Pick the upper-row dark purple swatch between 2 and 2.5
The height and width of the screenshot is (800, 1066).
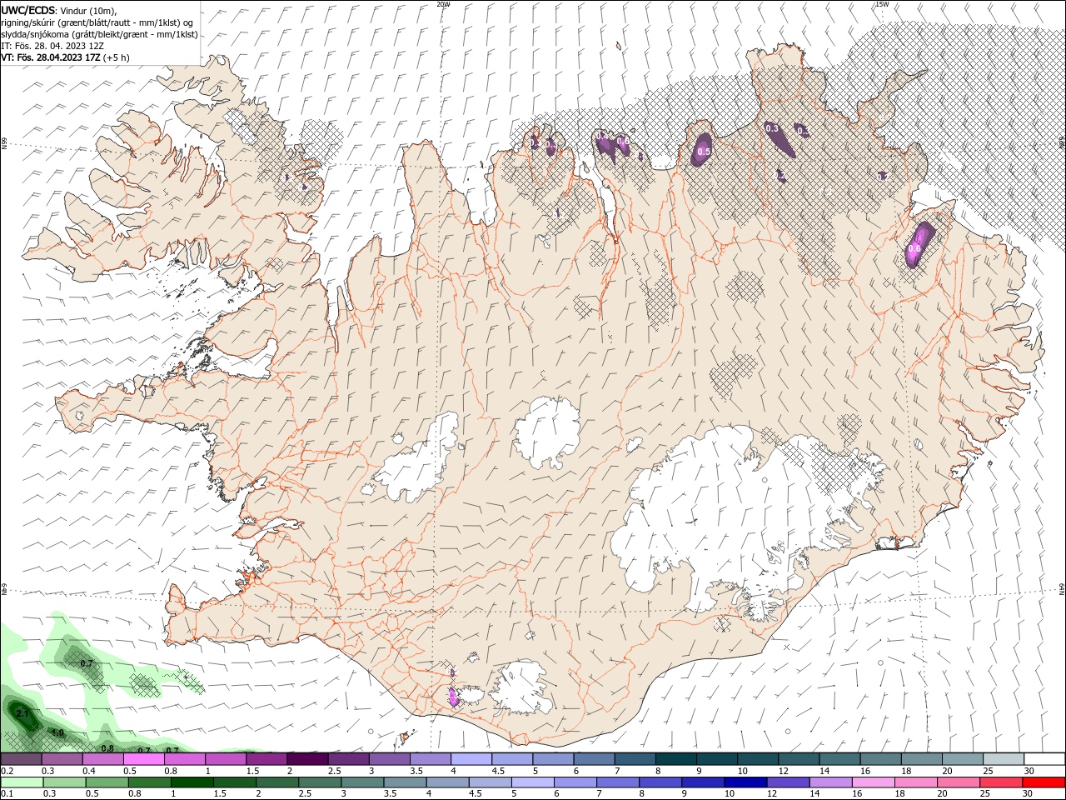(x=306, y=759)
